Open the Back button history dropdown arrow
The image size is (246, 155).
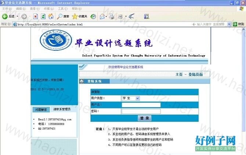(x=17, y=17)
